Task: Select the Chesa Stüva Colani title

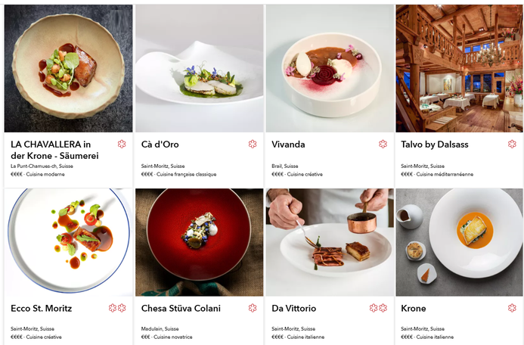Action: click(181, 308)
